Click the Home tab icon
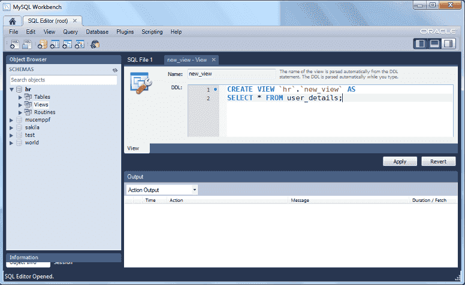Screen dimensions: 465x285 tap(12, 21)
